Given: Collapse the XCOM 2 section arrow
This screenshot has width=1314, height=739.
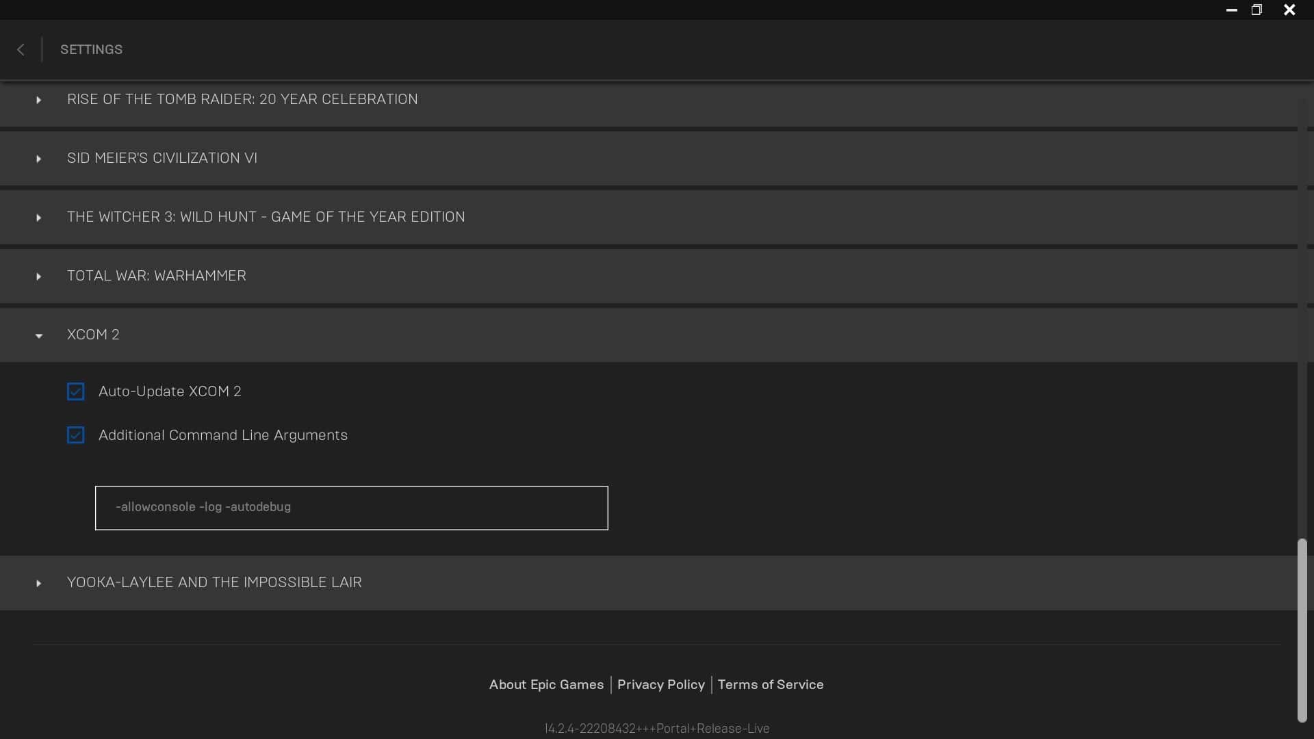Looking at the screenshot, I should [x=38, y=335].
